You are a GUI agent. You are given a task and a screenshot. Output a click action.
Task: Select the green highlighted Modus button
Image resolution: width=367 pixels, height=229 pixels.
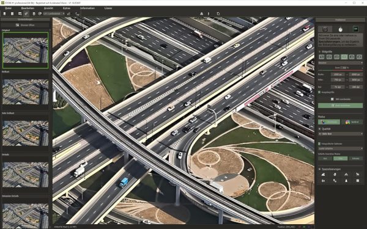tap(329, 122)
